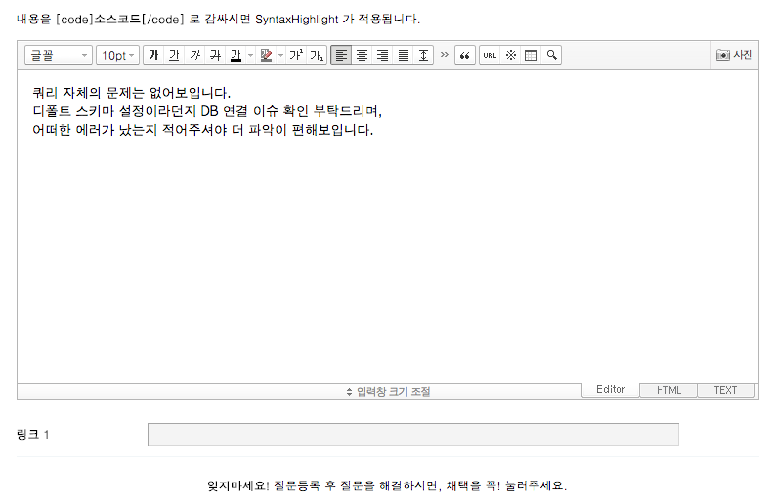Open the 10pt font size dropdown
The width and height of the screenshot is (769, 504).
(117, 55)
